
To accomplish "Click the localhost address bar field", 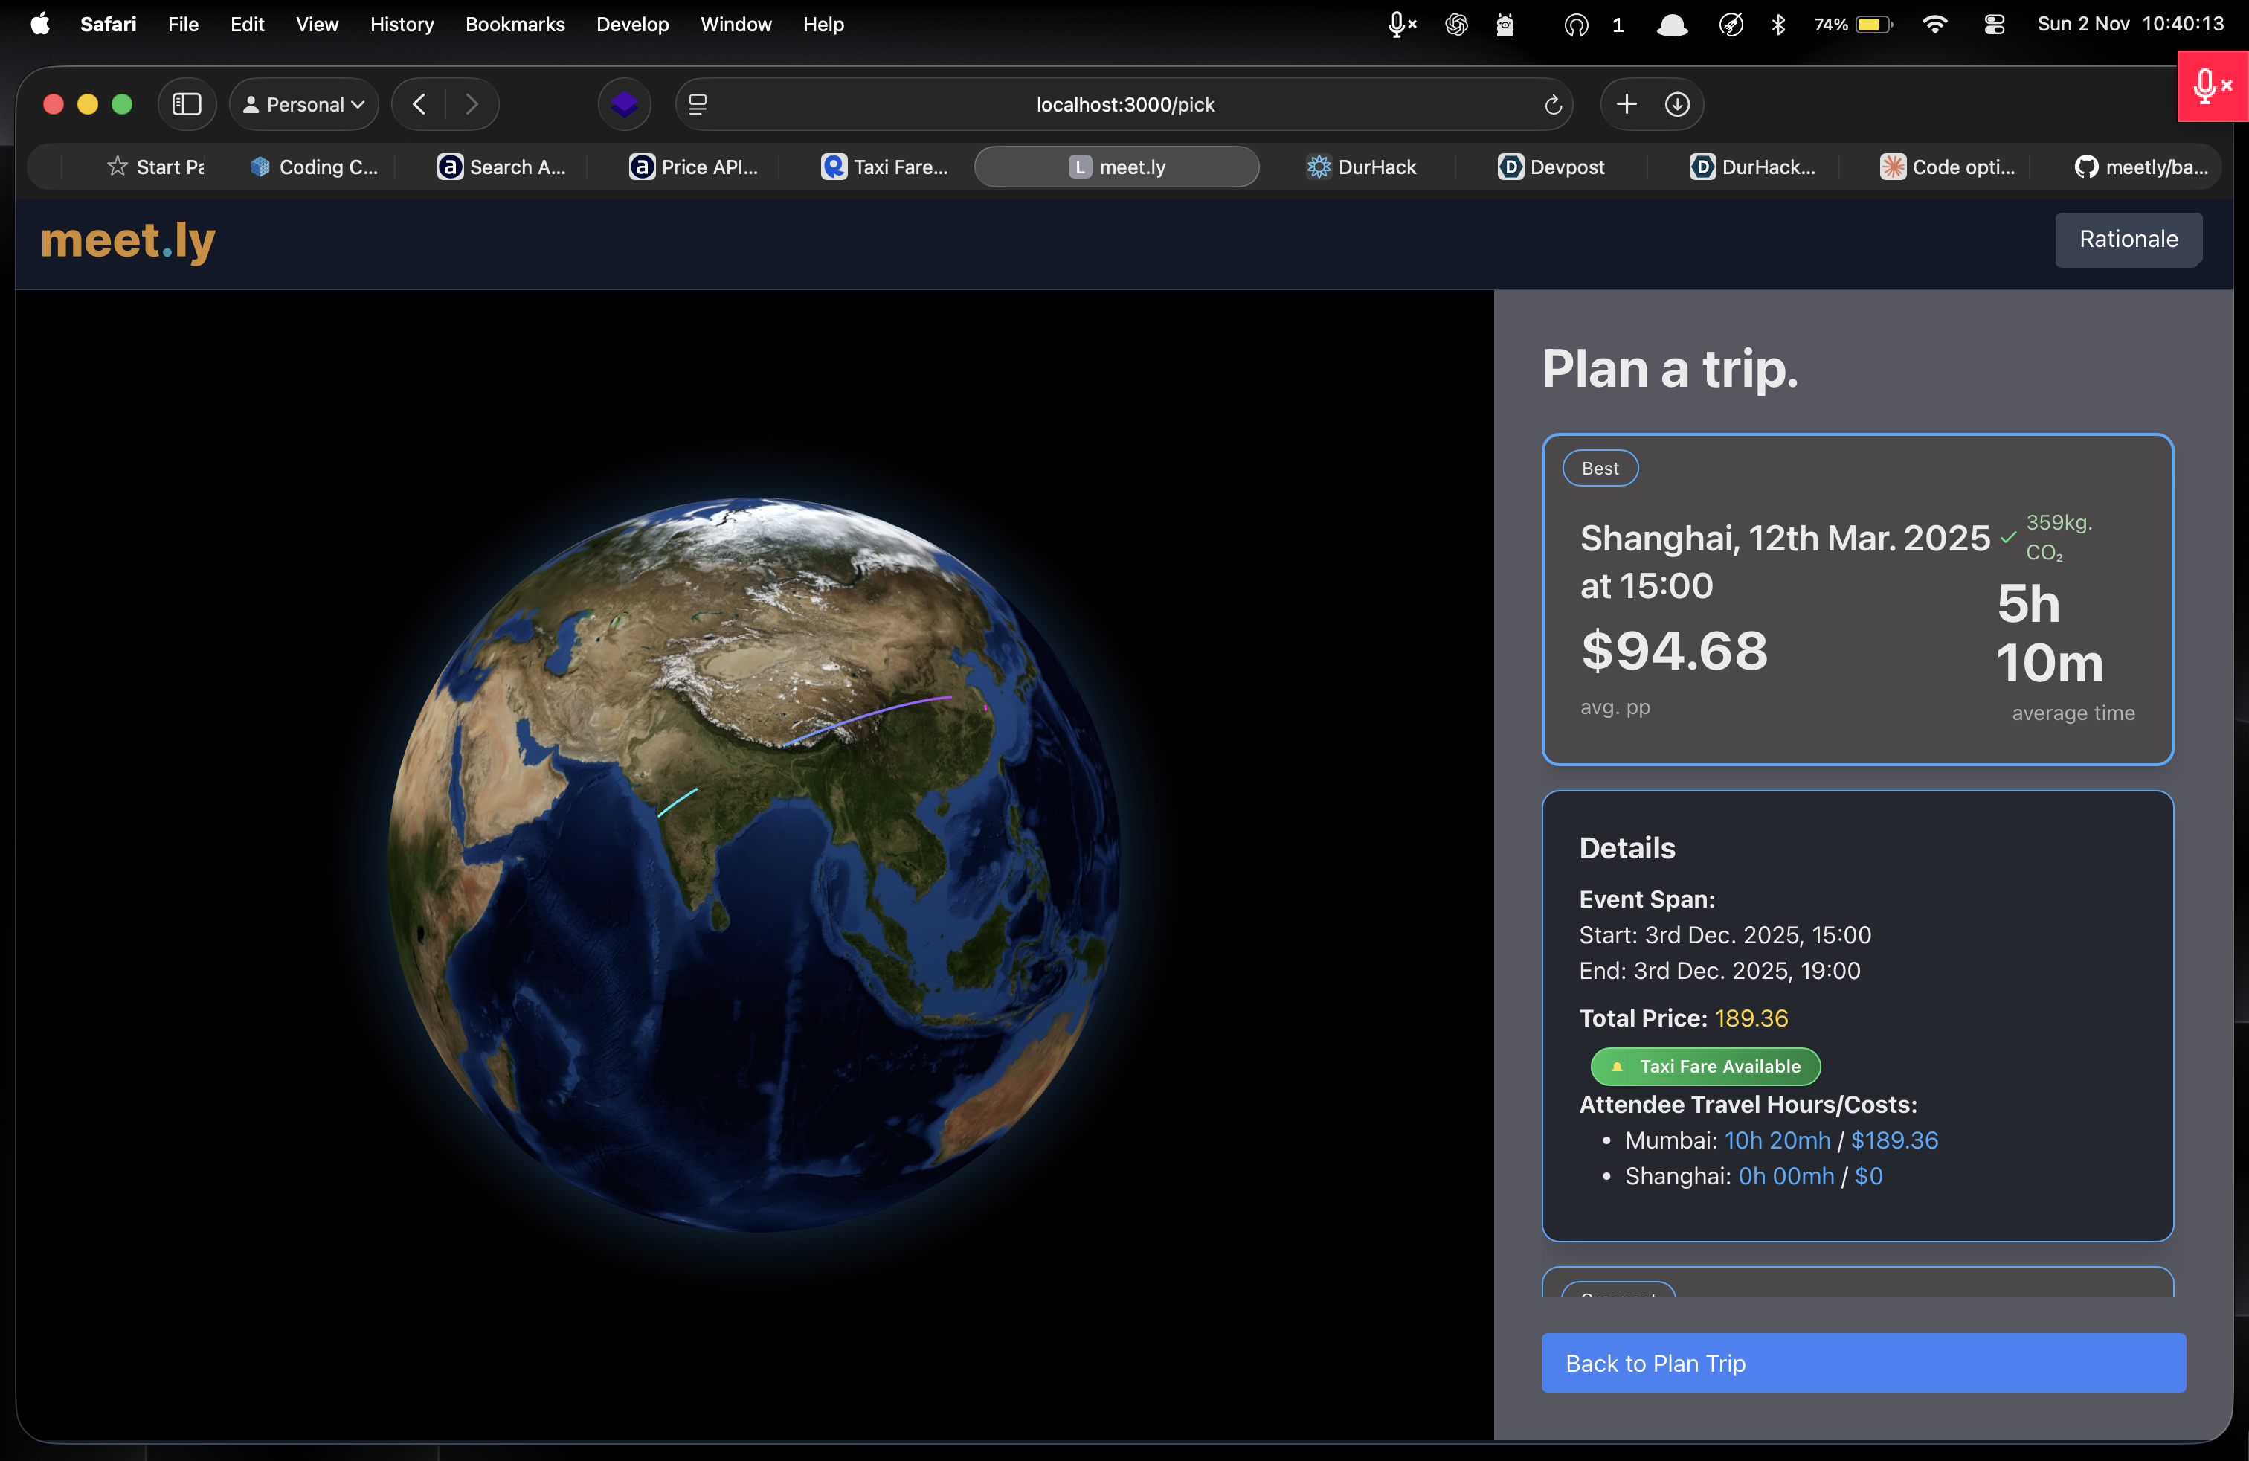I will click(x=1124, y=104).
